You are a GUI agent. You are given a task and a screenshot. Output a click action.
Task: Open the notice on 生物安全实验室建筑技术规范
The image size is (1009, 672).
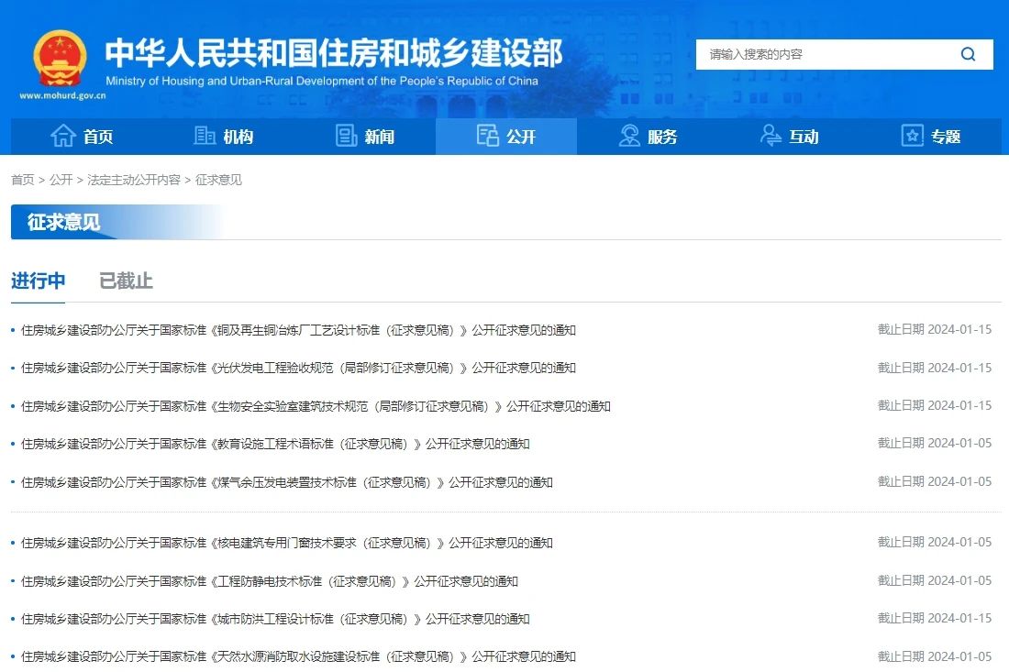pos(316,406)
